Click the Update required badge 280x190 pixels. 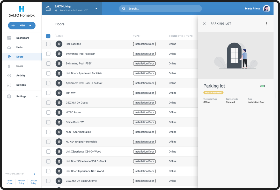click(213, 93)
